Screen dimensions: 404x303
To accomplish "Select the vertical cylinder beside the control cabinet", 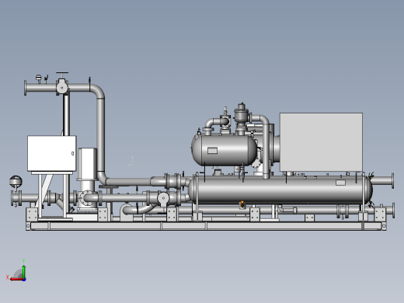I will click(88, 164).
